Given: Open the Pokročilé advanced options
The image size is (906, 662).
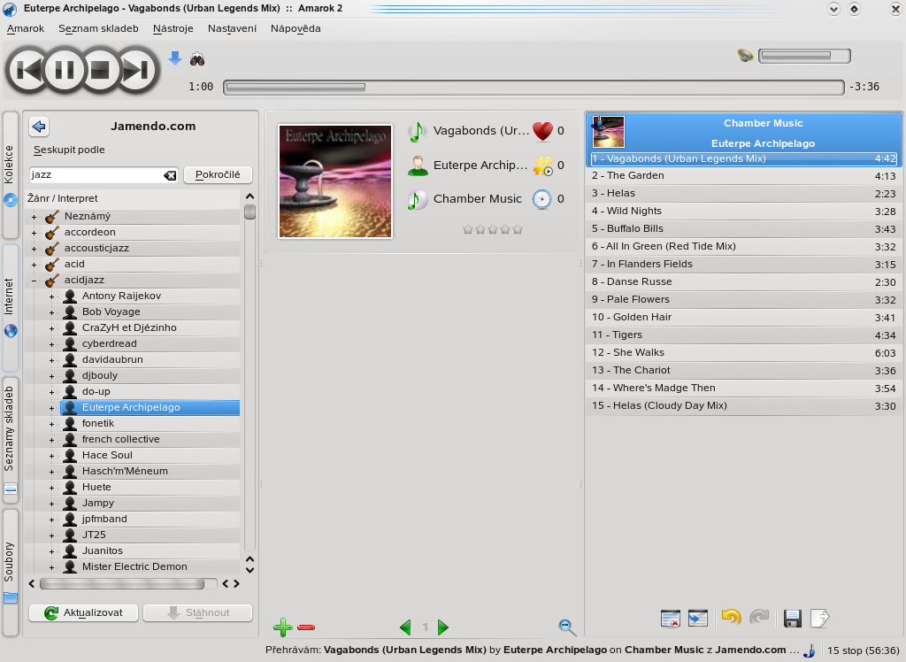Looking at the screenshot, I should [x=218, y=174].
